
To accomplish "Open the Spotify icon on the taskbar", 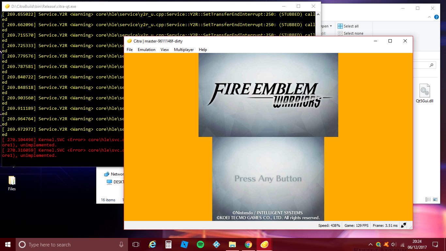I will [x=200, y=244].
